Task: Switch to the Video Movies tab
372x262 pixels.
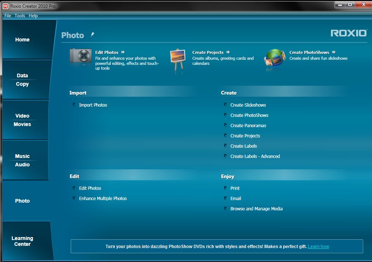Action: coord(25,120)
